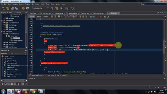Click the editor Shift Line Left icon
The height and width of the screenshot is (94, 167).
(91, 16)
